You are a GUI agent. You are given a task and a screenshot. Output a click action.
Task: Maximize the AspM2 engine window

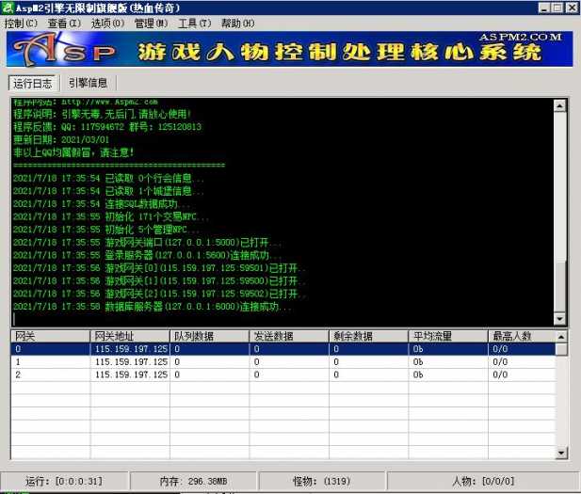557,8
